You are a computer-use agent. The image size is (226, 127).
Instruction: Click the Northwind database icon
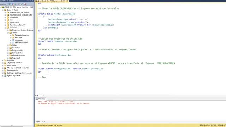(8, 17)
